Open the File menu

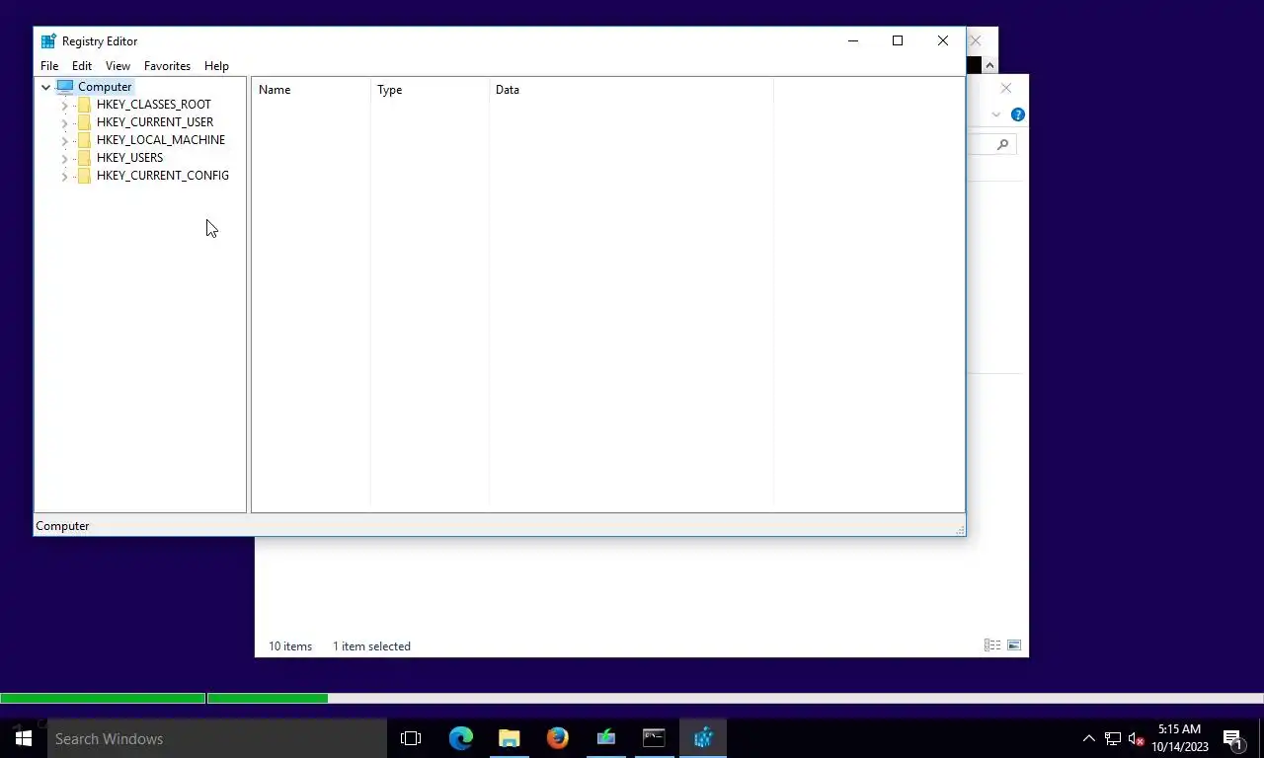coord(49,66)
